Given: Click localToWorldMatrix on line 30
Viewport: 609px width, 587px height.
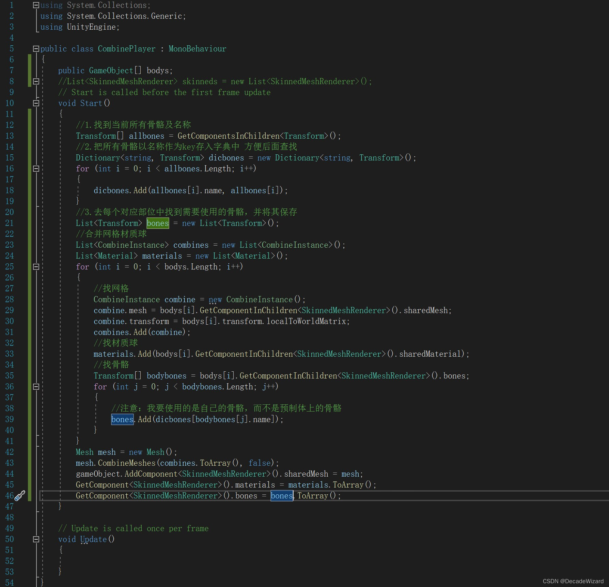Looking at the screenshot, I should pyautogui.click(x=306, y=321).
